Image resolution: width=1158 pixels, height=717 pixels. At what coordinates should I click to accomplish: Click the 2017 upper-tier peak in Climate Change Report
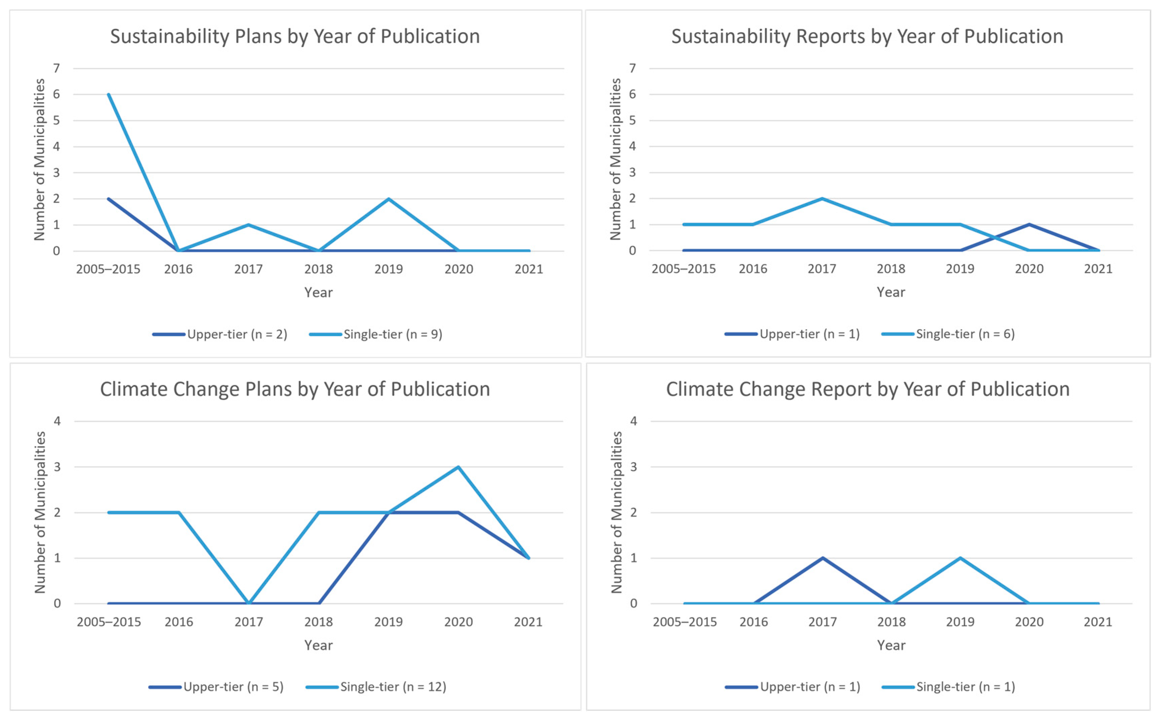[822, 558]
